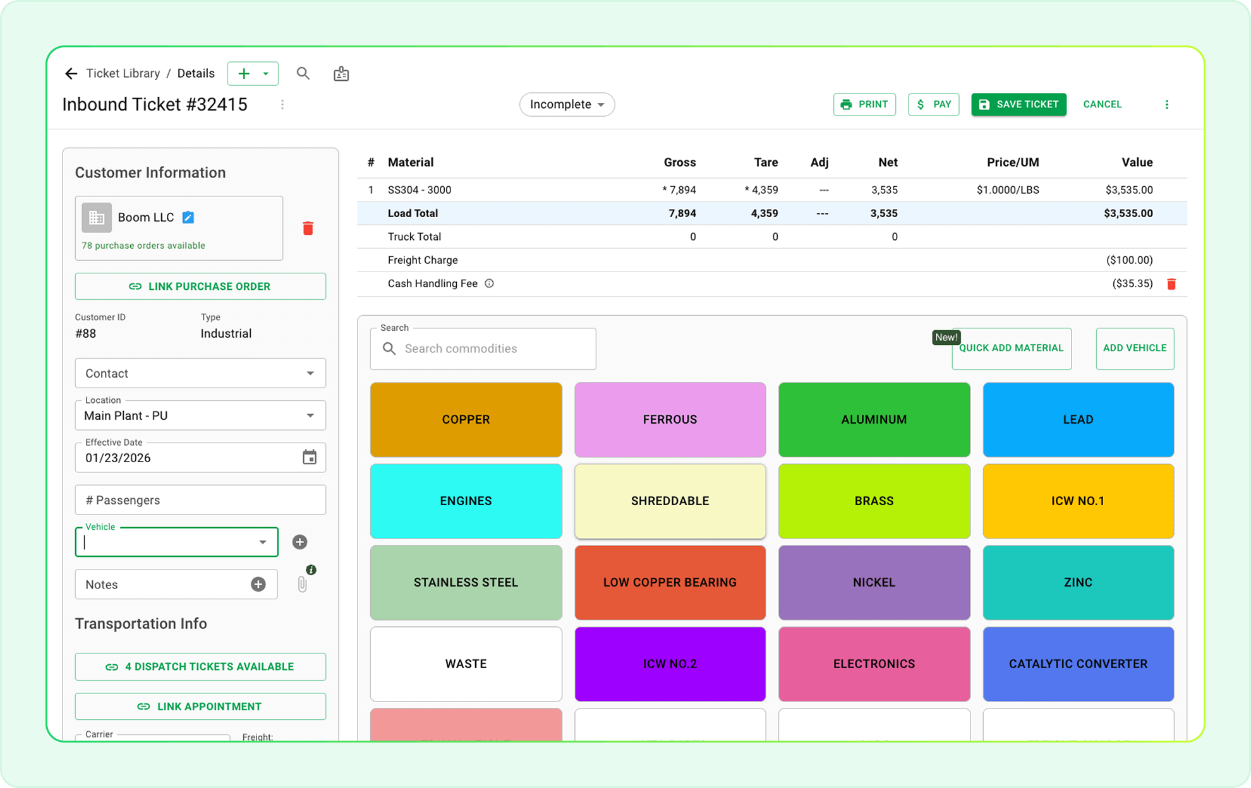This screenshot has width=1251, height=788.
Task: Click the Search commodities field
Action: [x=493, y=349]
